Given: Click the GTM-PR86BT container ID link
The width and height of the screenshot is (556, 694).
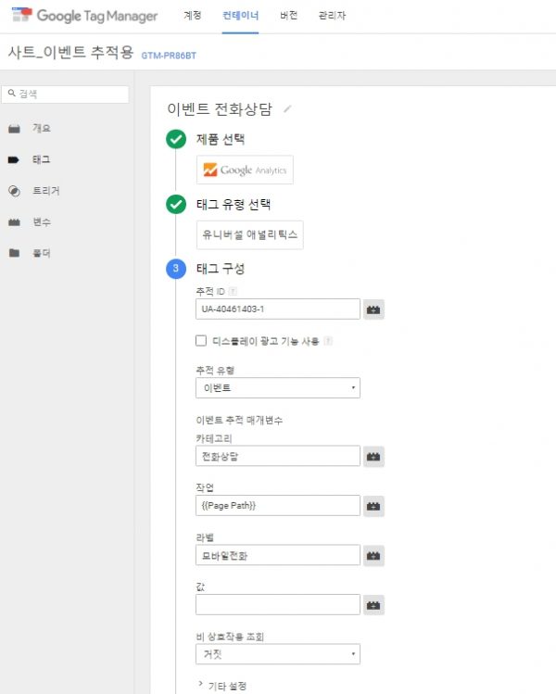Looking at the screenshot, I should pos(169,56).
